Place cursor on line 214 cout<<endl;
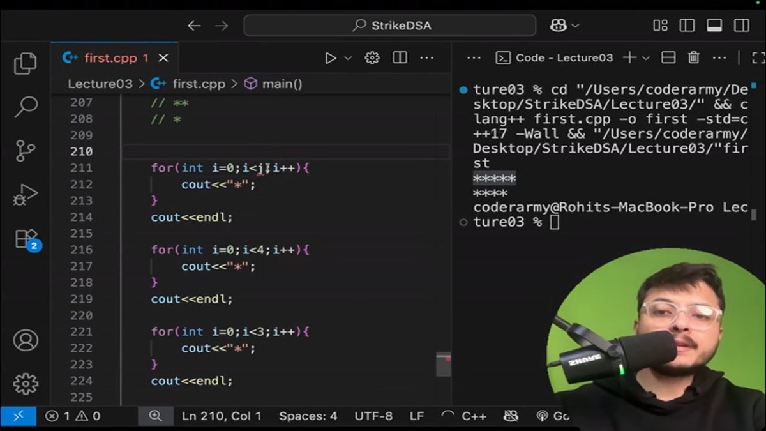 click(x=191, y=217)
